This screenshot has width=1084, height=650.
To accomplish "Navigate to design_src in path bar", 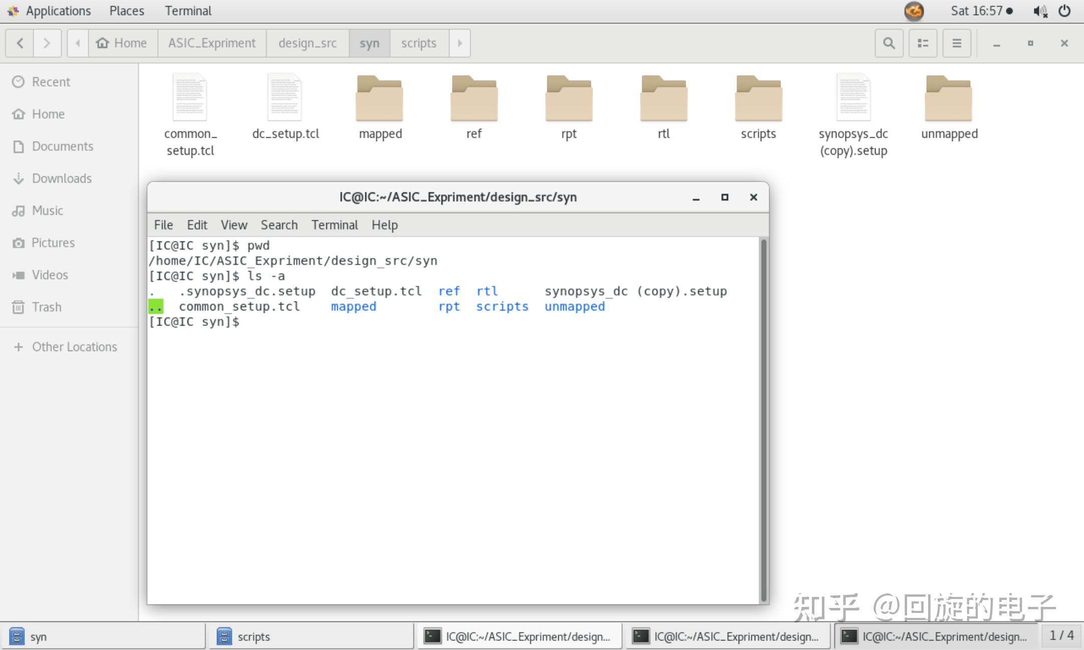I will point(307,43).
